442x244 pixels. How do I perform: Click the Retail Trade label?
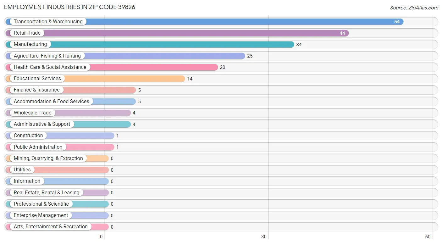tap(27, 33)
